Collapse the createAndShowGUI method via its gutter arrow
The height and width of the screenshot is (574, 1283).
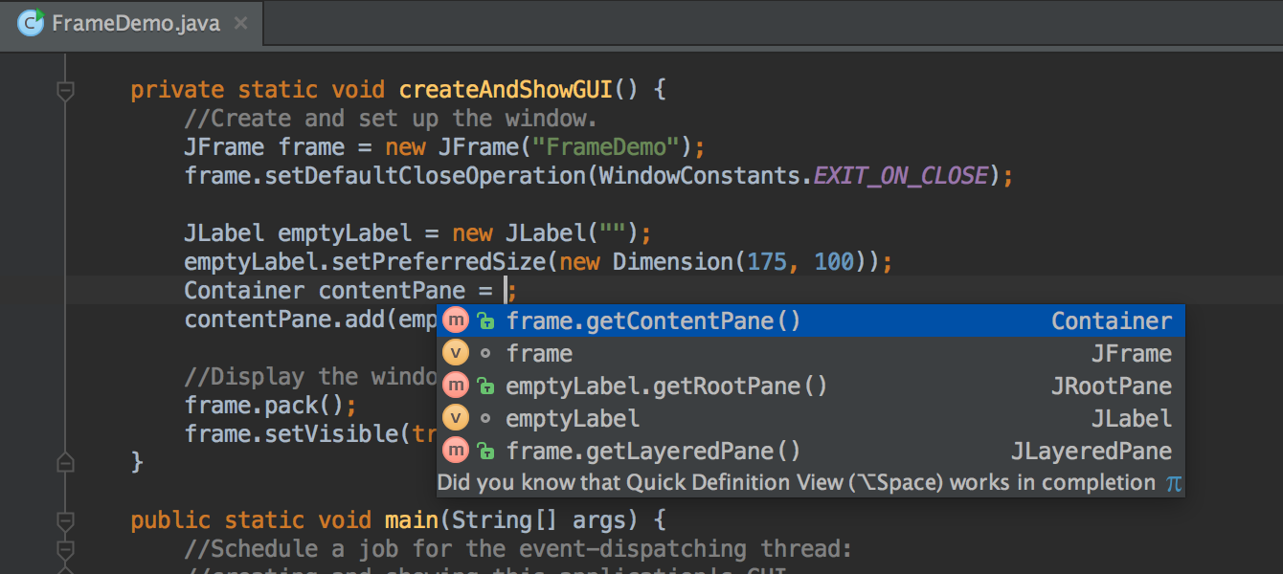click(65, 89)
